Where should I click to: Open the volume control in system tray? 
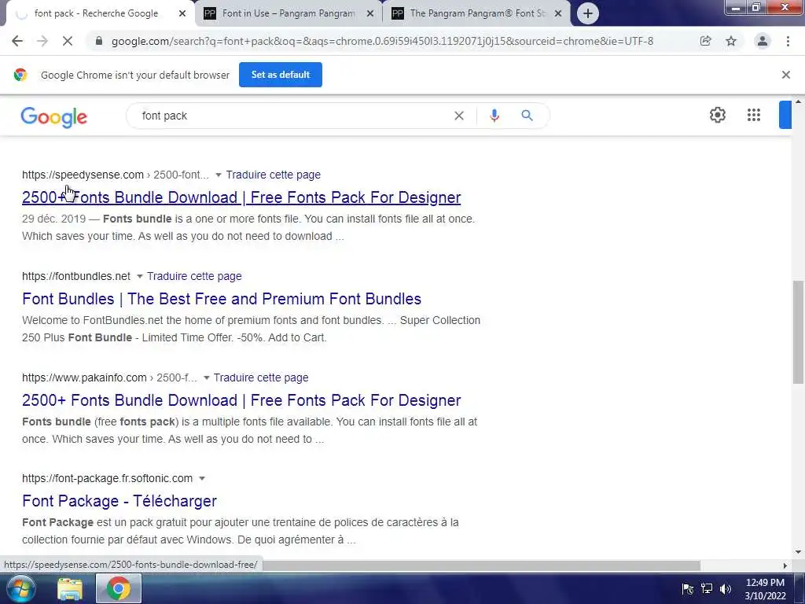[726, 589]
